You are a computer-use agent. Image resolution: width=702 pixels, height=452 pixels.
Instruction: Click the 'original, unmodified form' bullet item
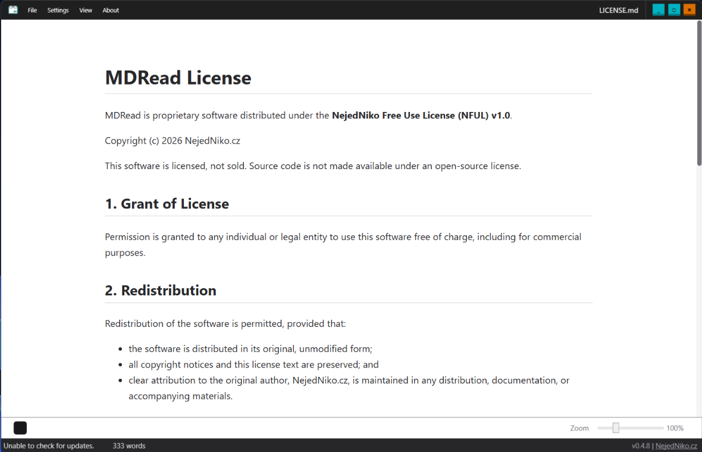coord(250,349)
